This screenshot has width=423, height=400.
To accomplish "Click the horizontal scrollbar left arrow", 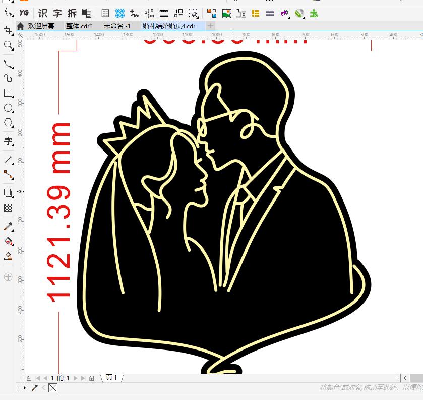I will 405,378.
